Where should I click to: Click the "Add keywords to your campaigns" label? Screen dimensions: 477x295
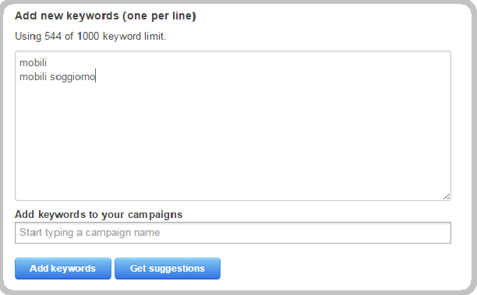(x=98, y=215)
